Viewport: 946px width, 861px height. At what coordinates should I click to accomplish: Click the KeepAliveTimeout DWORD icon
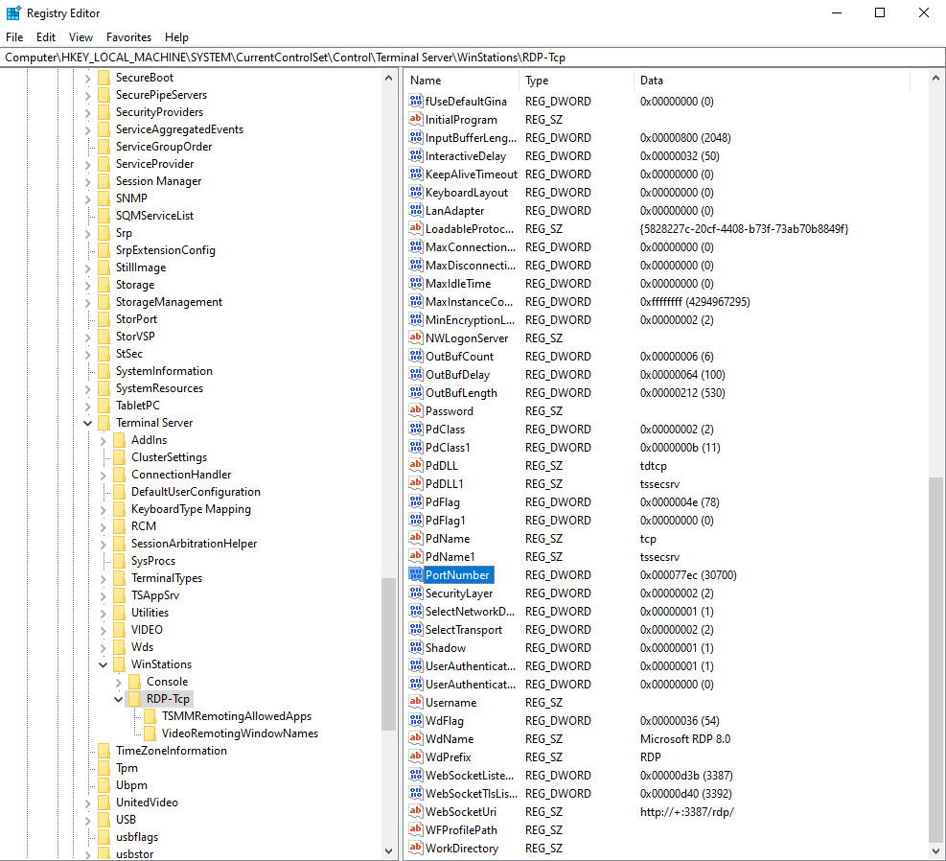415,175
